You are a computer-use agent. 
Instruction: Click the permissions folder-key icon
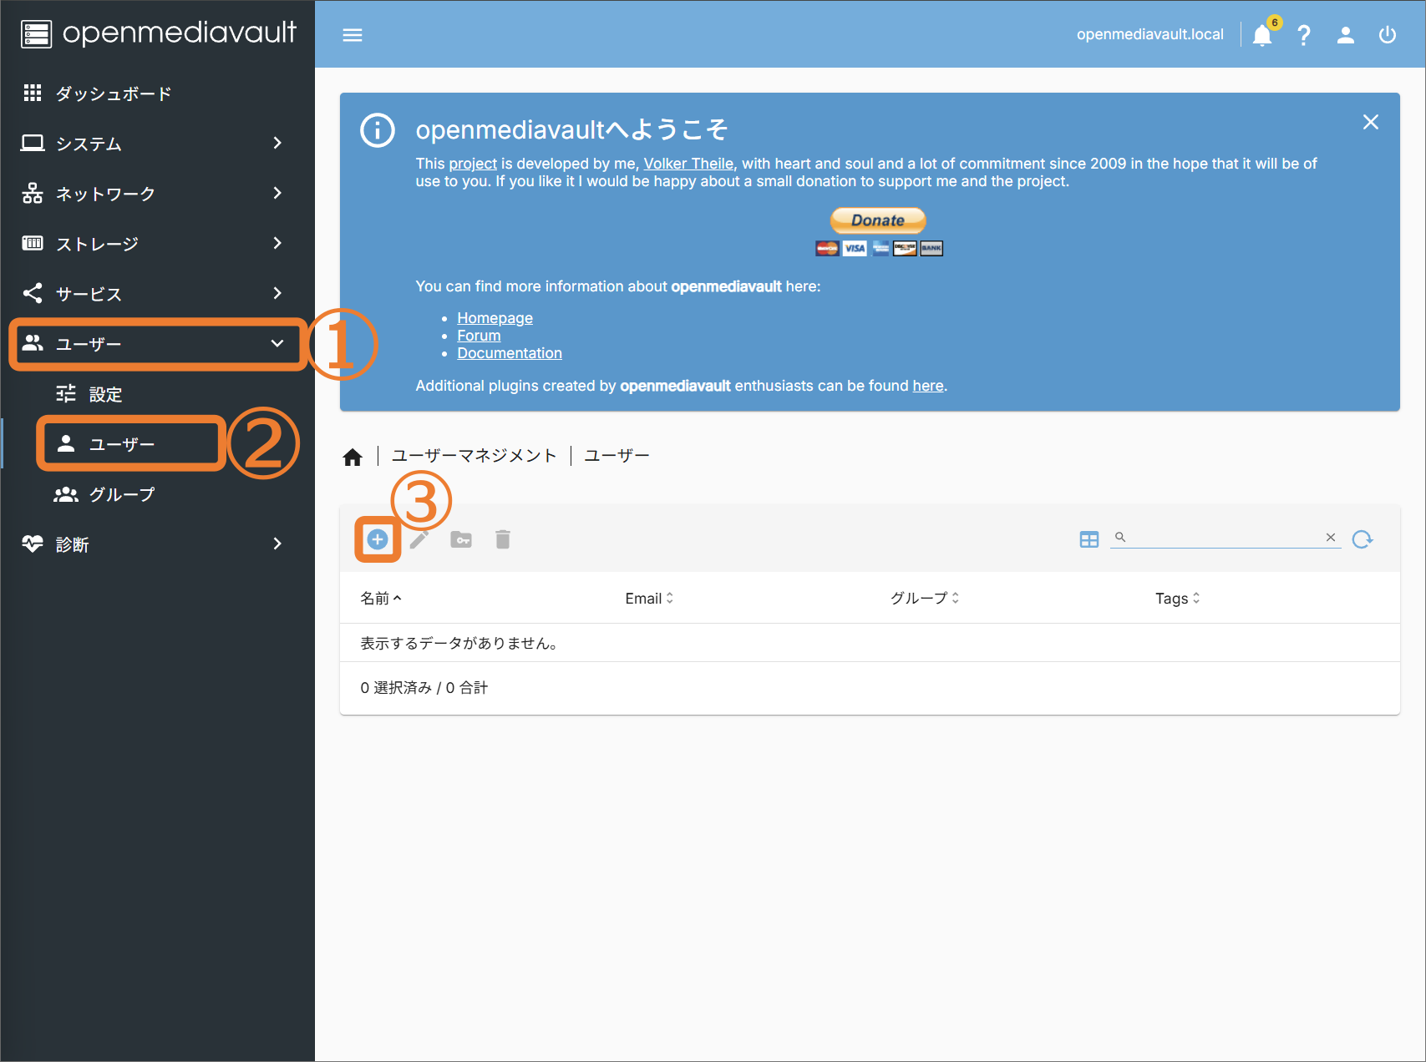[x=461, y=539]
